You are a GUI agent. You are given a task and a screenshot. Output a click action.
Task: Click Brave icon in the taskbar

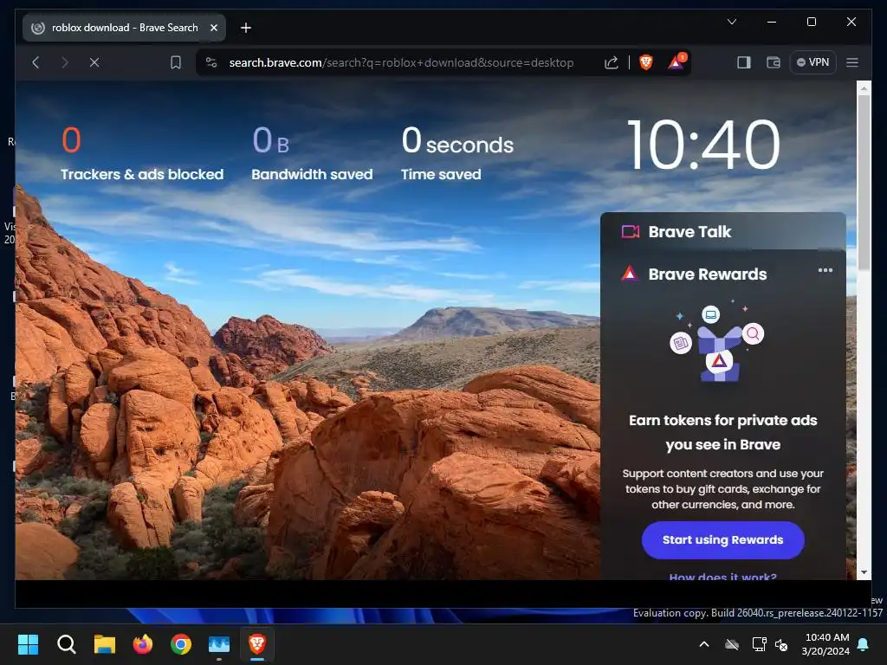pyautogui.click(x=257, y=644)
